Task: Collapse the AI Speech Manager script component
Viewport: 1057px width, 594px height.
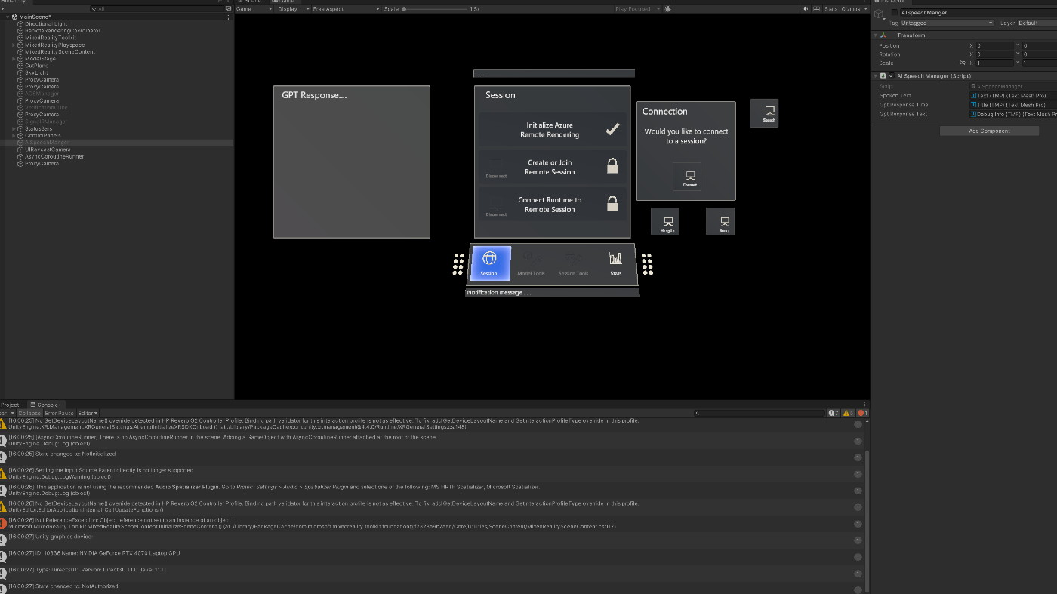Action: [875, 76]
